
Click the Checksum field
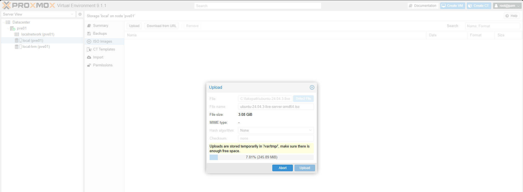tap(276, 138)
